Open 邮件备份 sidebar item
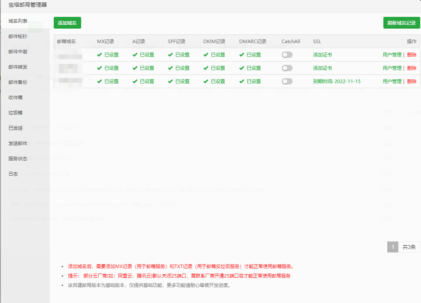The image size is (421, 303). tap(18, 82)
